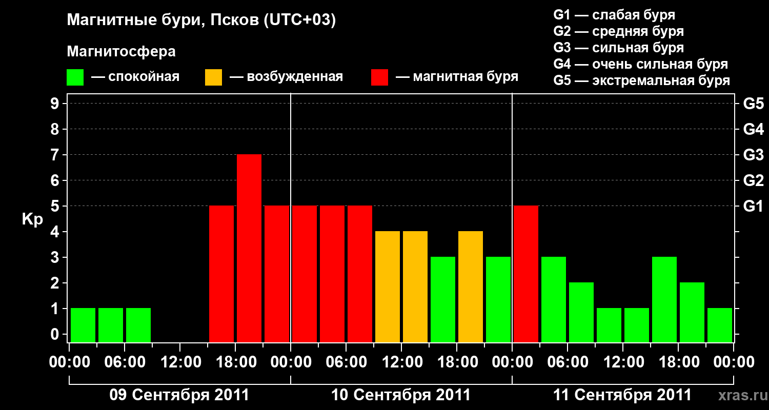The image size is (769, 410).
Task: Click the red 'магнитная буря' legend swatch
Action: 379,77
